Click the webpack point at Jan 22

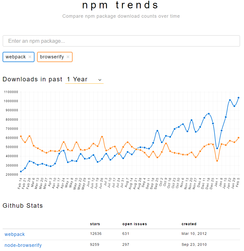pos(230,100)
